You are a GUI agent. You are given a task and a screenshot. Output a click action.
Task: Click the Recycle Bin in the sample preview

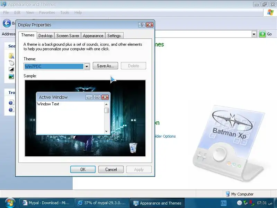coord(133,148)
